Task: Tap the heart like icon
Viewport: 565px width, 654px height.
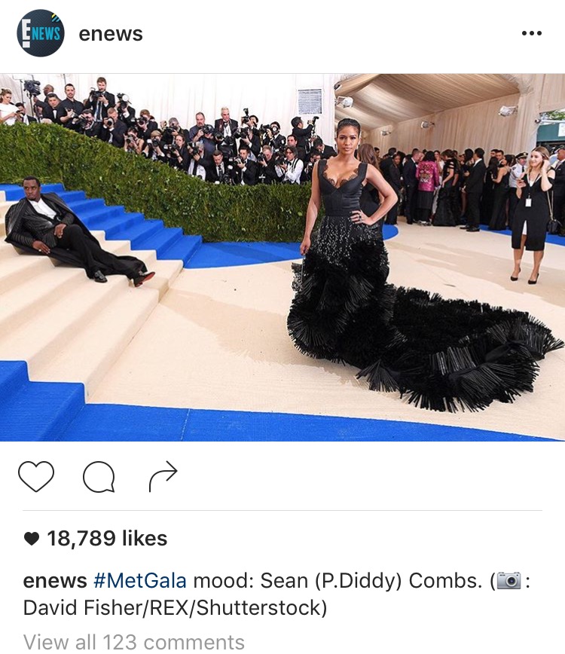Action: click(36, 476)
